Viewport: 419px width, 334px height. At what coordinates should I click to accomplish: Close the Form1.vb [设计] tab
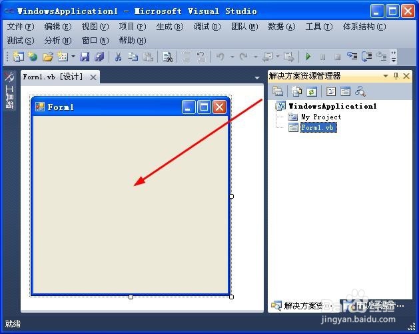(x=93, y=77)
